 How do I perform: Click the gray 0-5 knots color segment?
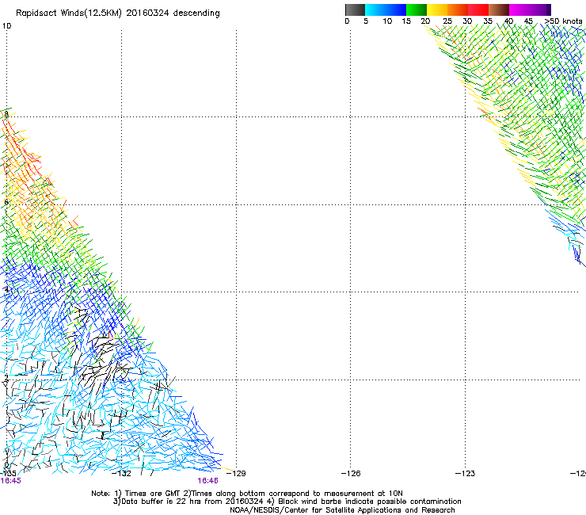tap(356, 10)
